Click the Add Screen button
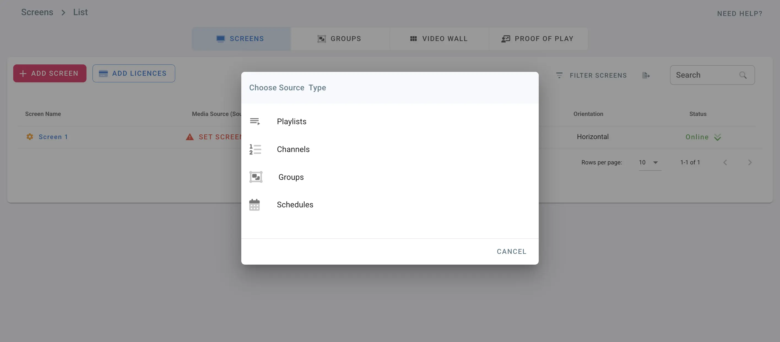 coord(50,73)
